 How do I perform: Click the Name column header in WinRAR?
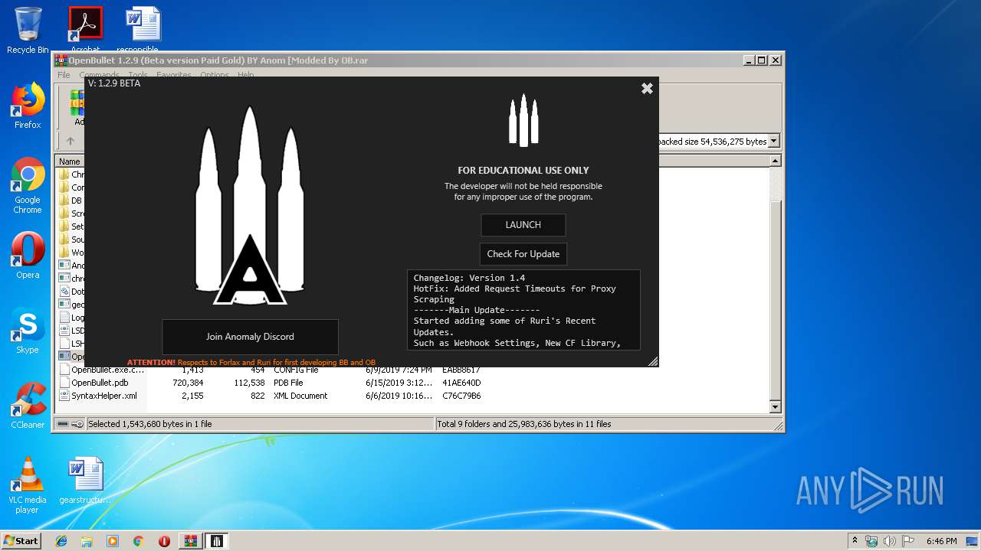(x=70, y=161)
